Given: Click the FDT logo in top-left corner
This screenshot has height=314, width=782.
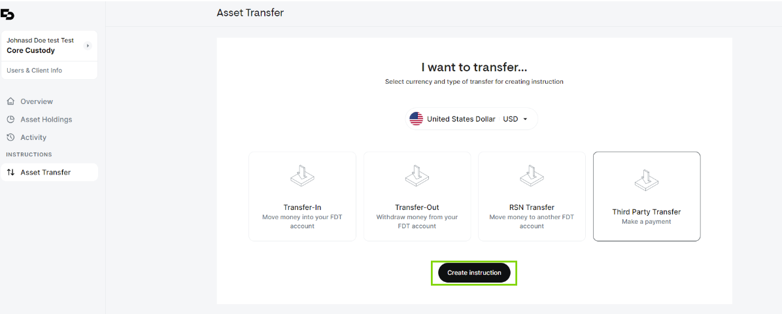Looking at the screenshot, I should pyautogui.click(x=7, y=15).
